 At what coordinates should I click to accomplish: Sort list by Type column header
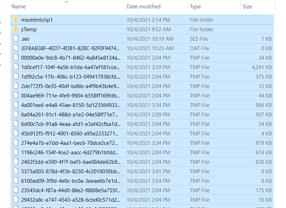pyautogui.click(x=195, y=7)
